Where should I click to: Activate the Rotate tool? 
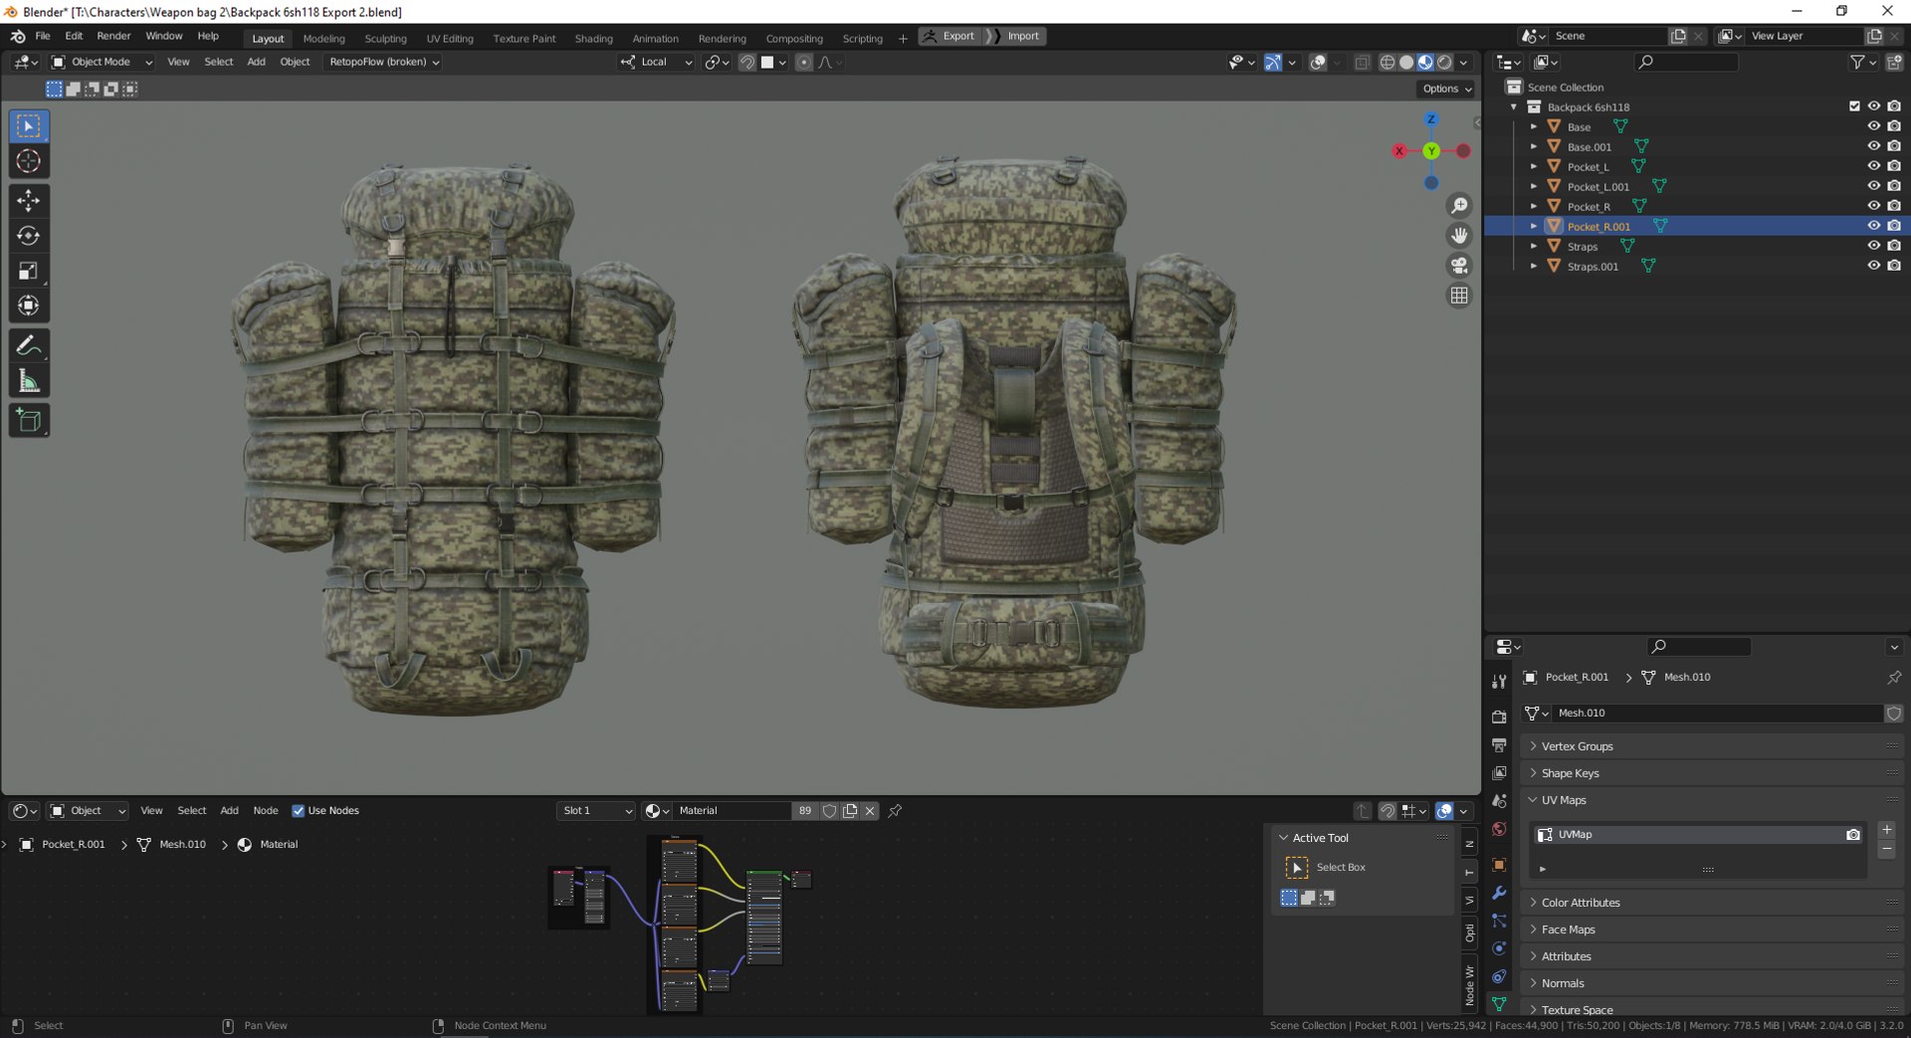coord(28,236)
